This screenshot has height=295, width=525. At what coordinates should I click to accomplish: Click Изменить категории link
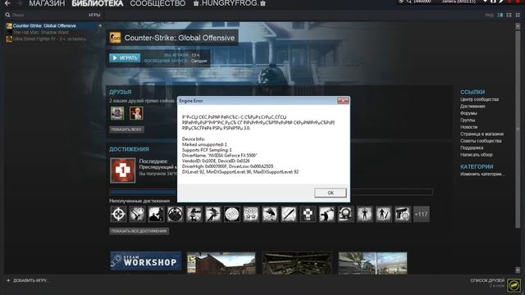[482, 175]
